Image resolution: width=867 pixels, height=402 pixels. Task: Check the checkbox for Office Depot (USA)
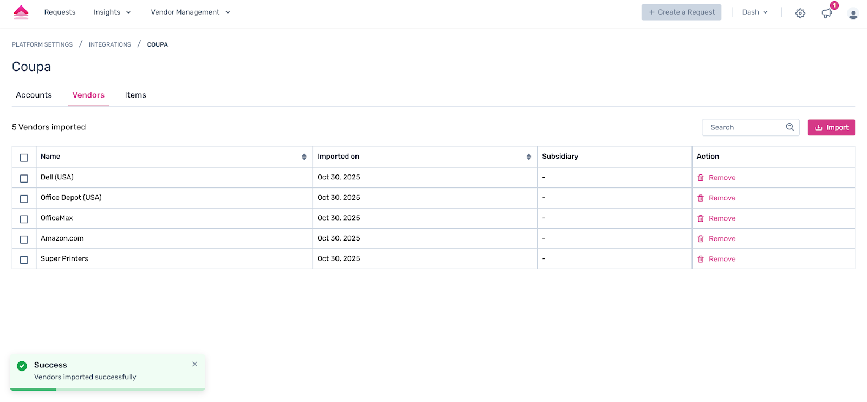click(23, 198)
